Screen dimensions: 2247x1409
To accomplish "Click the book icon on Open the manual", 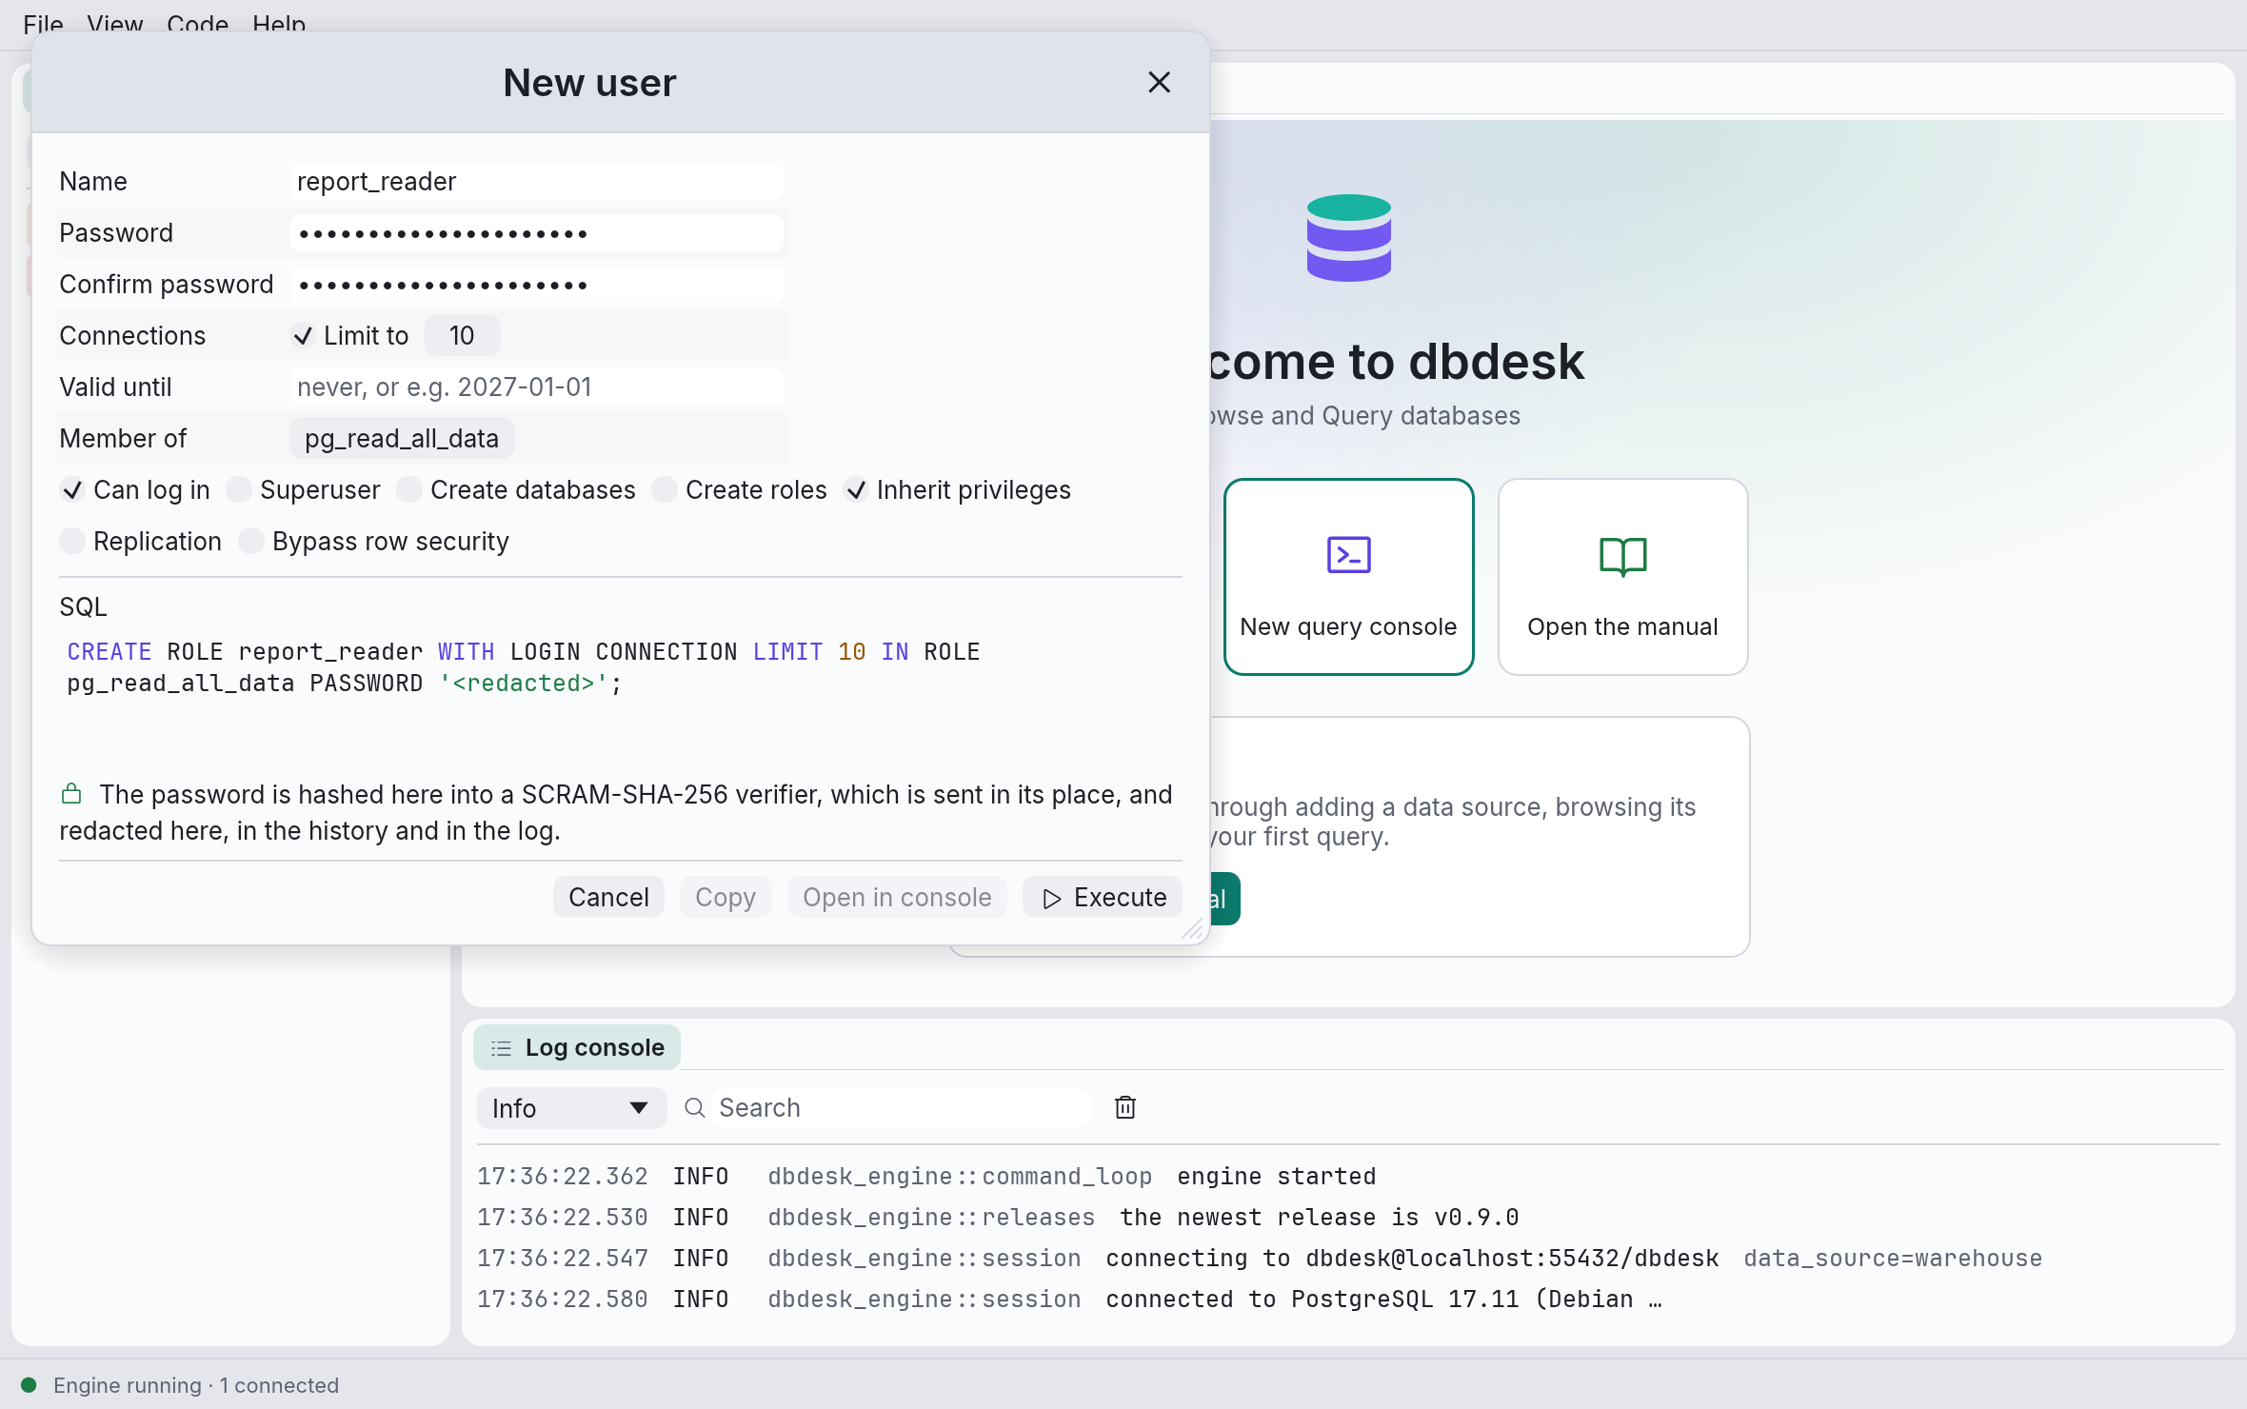I will [1623, 557].
